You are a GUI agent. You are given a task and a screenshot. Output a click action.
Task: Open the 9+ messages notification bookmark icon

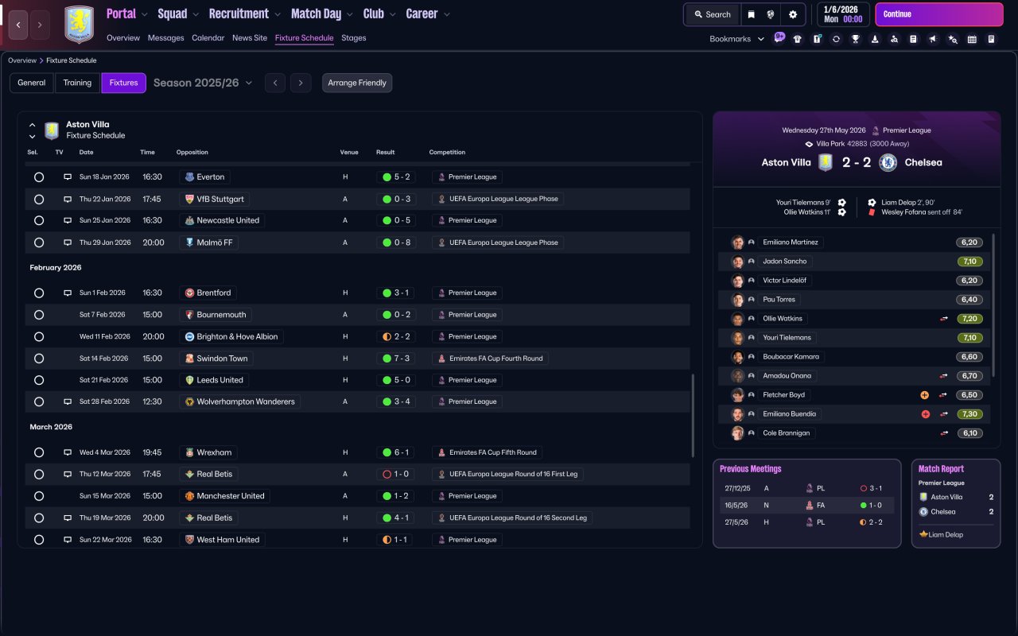pyautogui.click(x=779, y=37)
